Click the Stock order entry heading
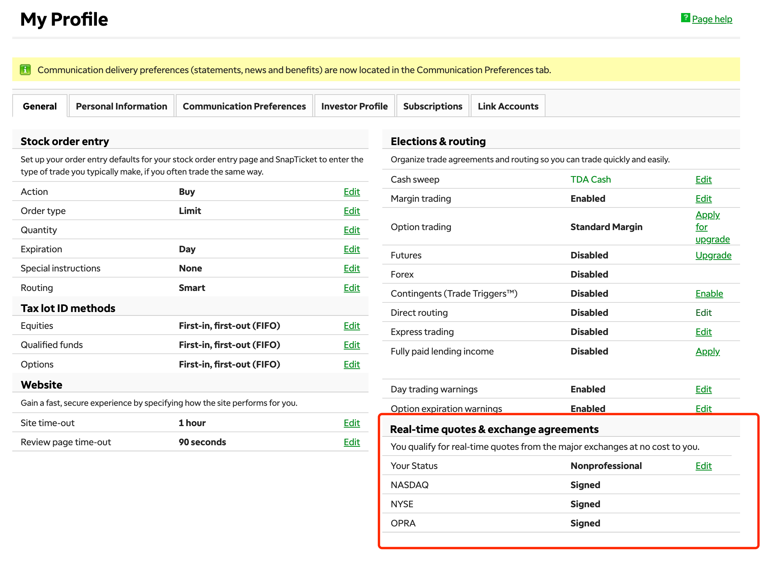 pos(65,141)
